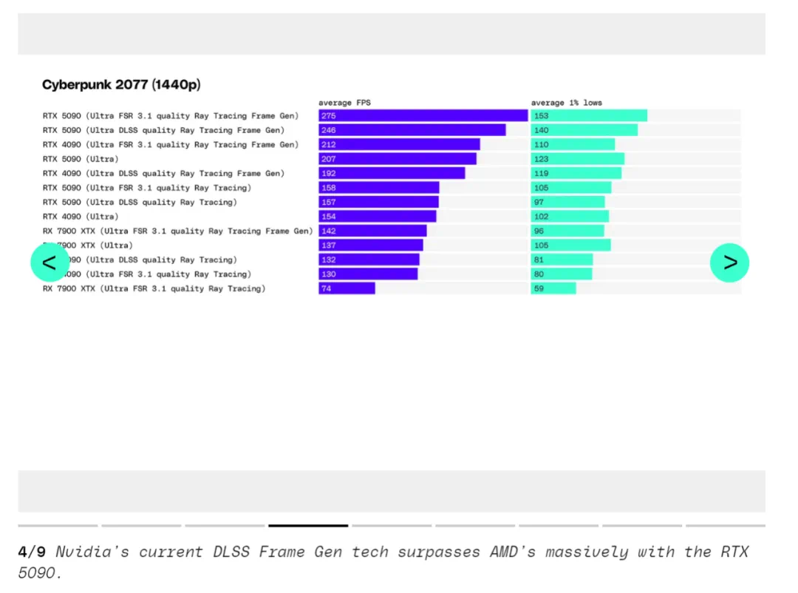The height and width of the screenshot is (593, 798).
Task: Jump to the fifth slide indicator
Action: pos(392,526)
